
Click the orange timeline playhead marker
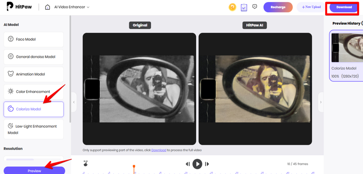click(x=134, y=168)
